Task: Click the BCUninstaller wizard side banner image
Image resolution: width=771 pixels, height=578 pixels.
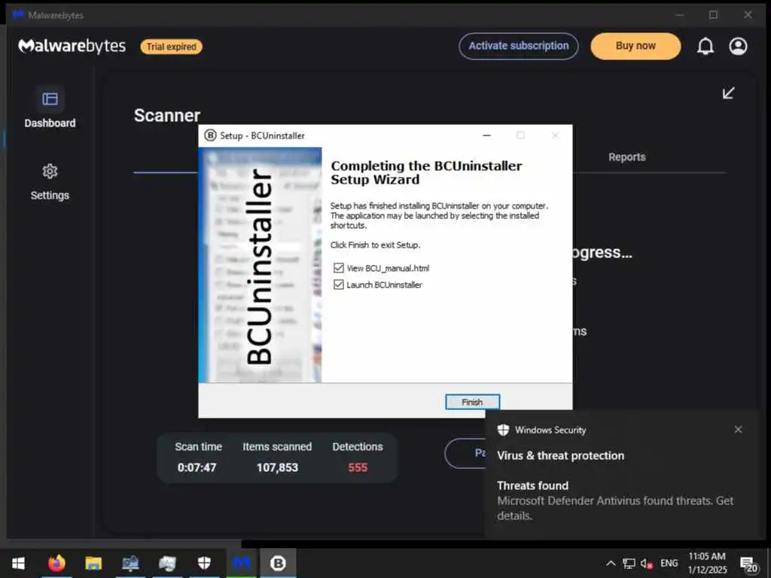Action: coord(260,265)
